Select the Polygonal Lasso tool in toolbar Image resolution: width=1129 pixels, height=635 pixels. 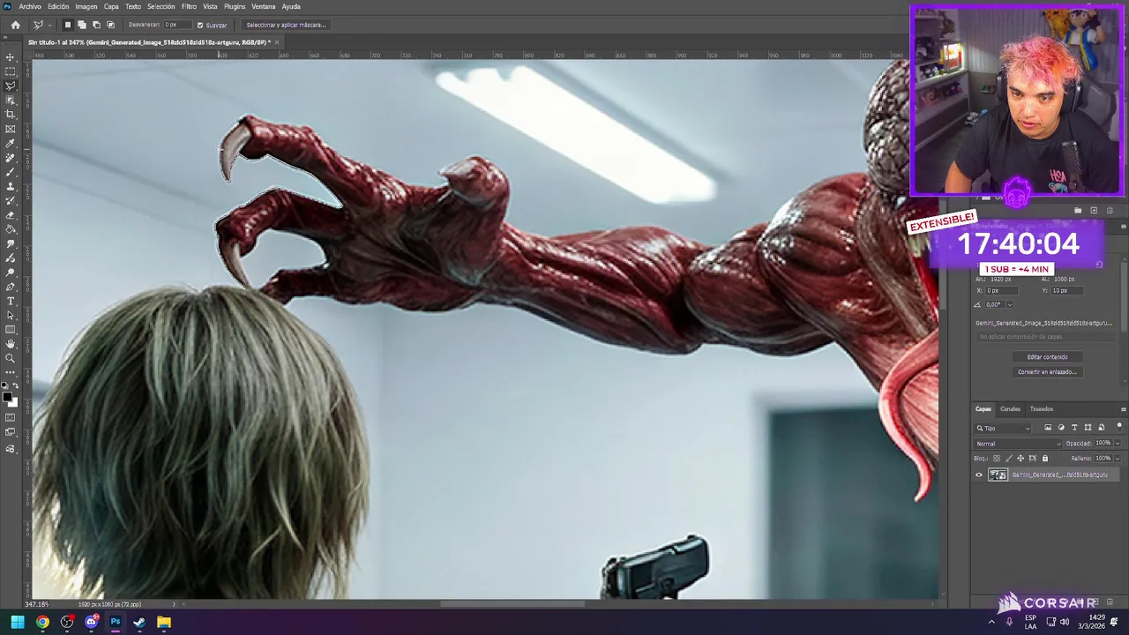(x=11, y=86)
